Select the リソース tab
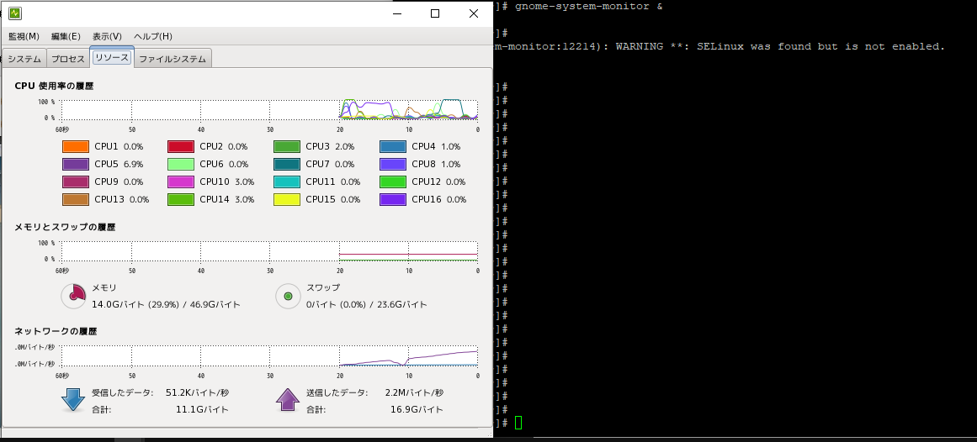The width and height of the screenshot is (977, 442). 112,57
